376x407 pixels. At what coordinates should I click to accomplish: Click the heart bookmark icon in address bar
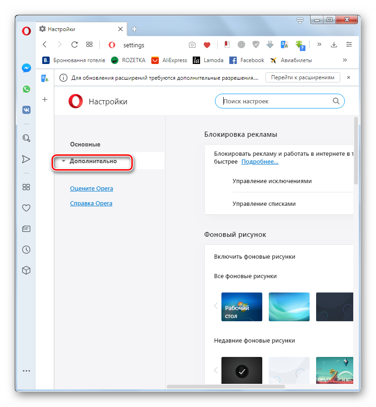point(207,45)
